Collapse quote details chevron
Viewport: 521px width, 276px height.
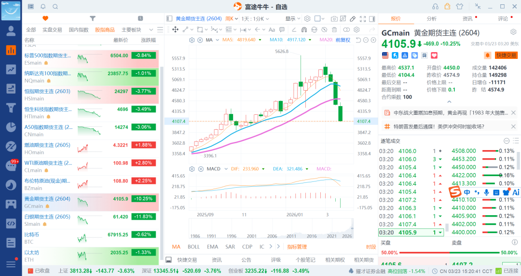(x=449, y=102)
